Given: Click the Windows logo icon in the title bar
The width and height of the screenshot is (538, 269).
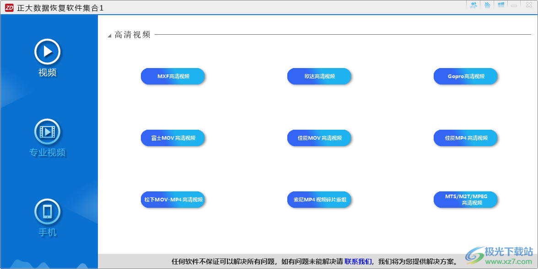Looking at the screenshot, I should pos(500,5).
